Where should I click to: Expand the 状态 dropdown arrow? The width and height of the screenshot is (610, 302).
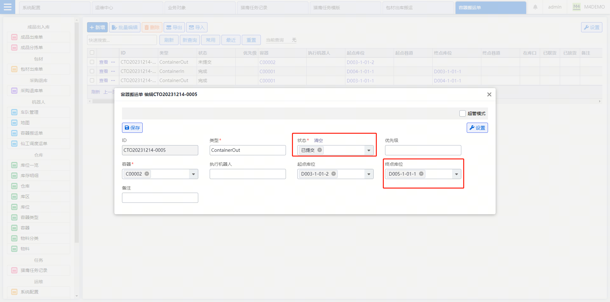click(x=369, y=150)
